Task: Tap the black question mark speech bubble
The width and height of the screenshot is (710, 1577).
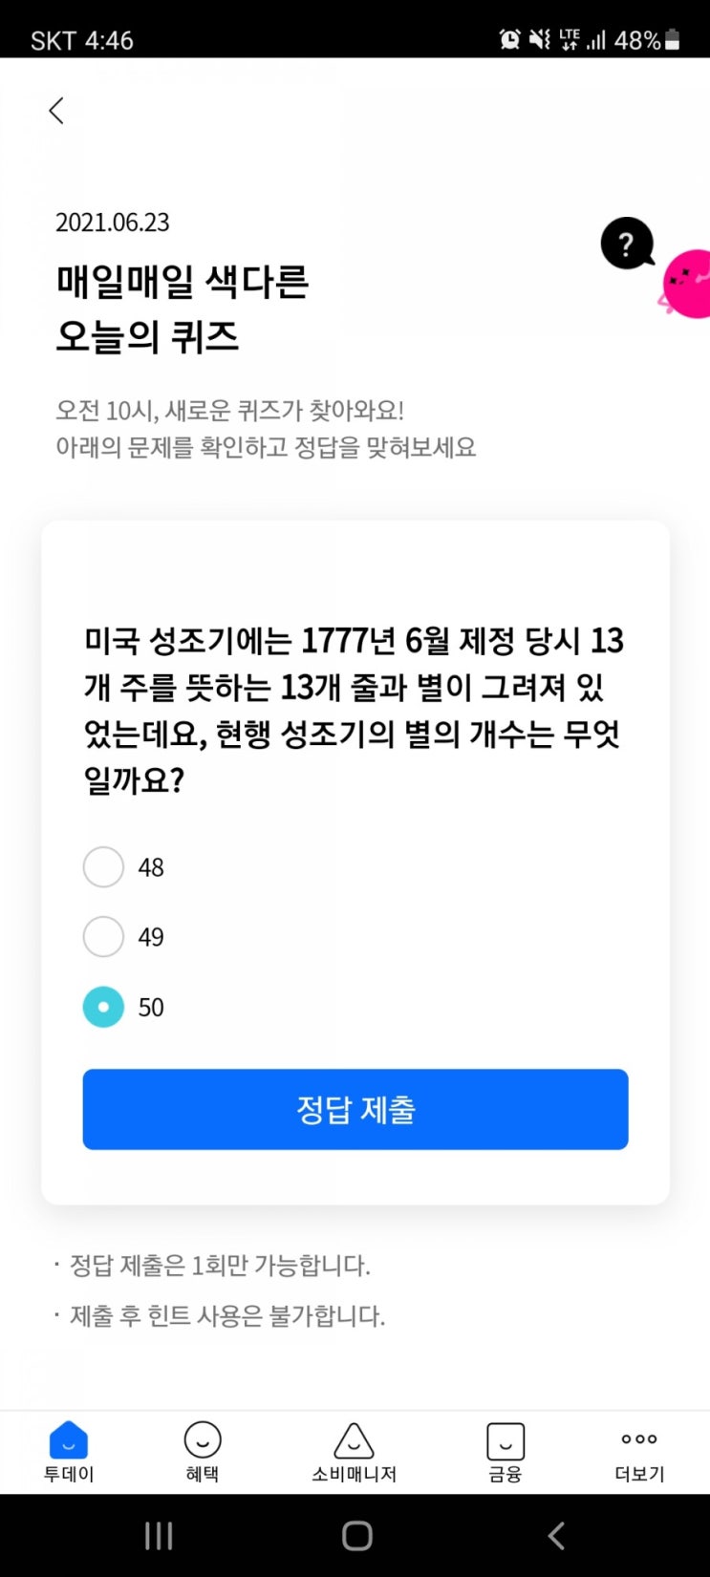Action: point(628,245)
